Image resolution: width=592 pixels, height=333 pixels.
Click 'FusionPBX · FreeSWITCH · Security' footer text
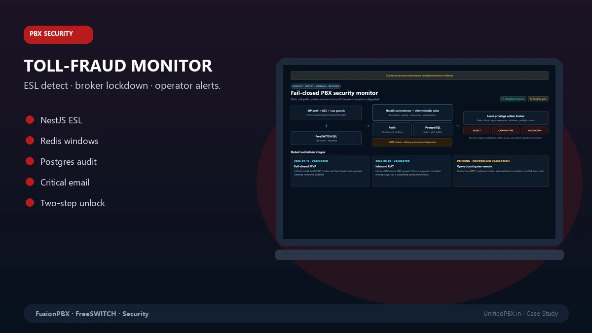pos(92,314)
